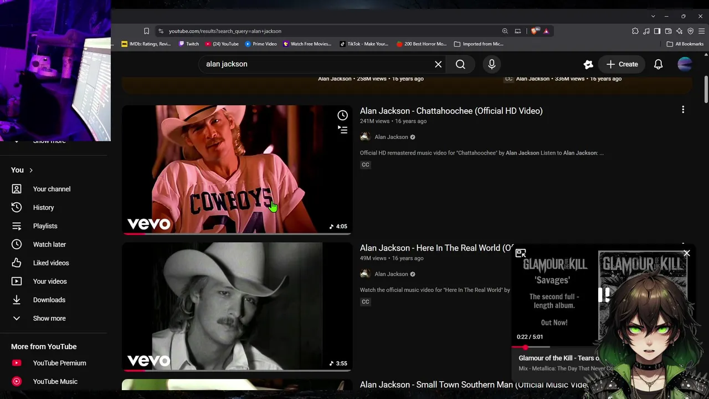Viewport: 709px width, 399px height.
Task: Click the miniplayer title Glamour of the Kill
Action: tap(559, 358)
